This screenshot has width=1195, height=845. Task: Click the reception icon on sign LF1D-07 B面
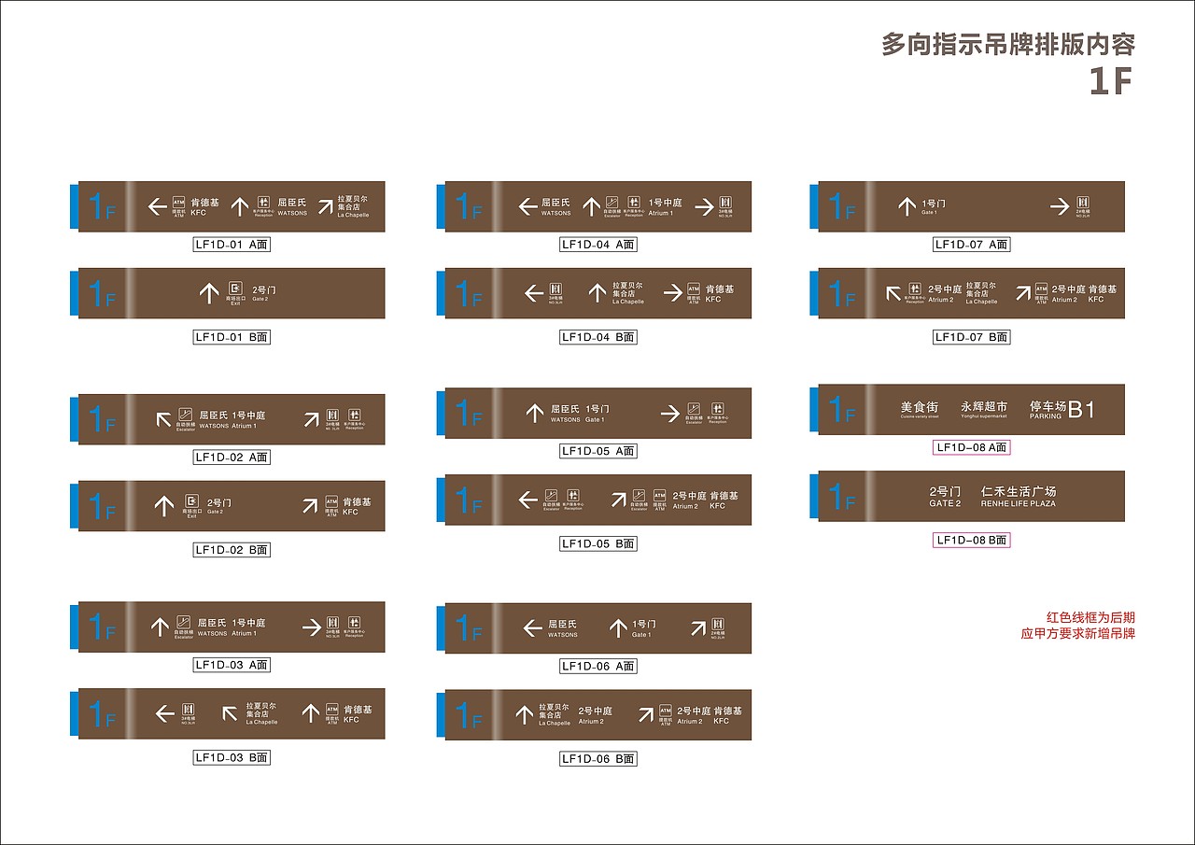point(915,289)
